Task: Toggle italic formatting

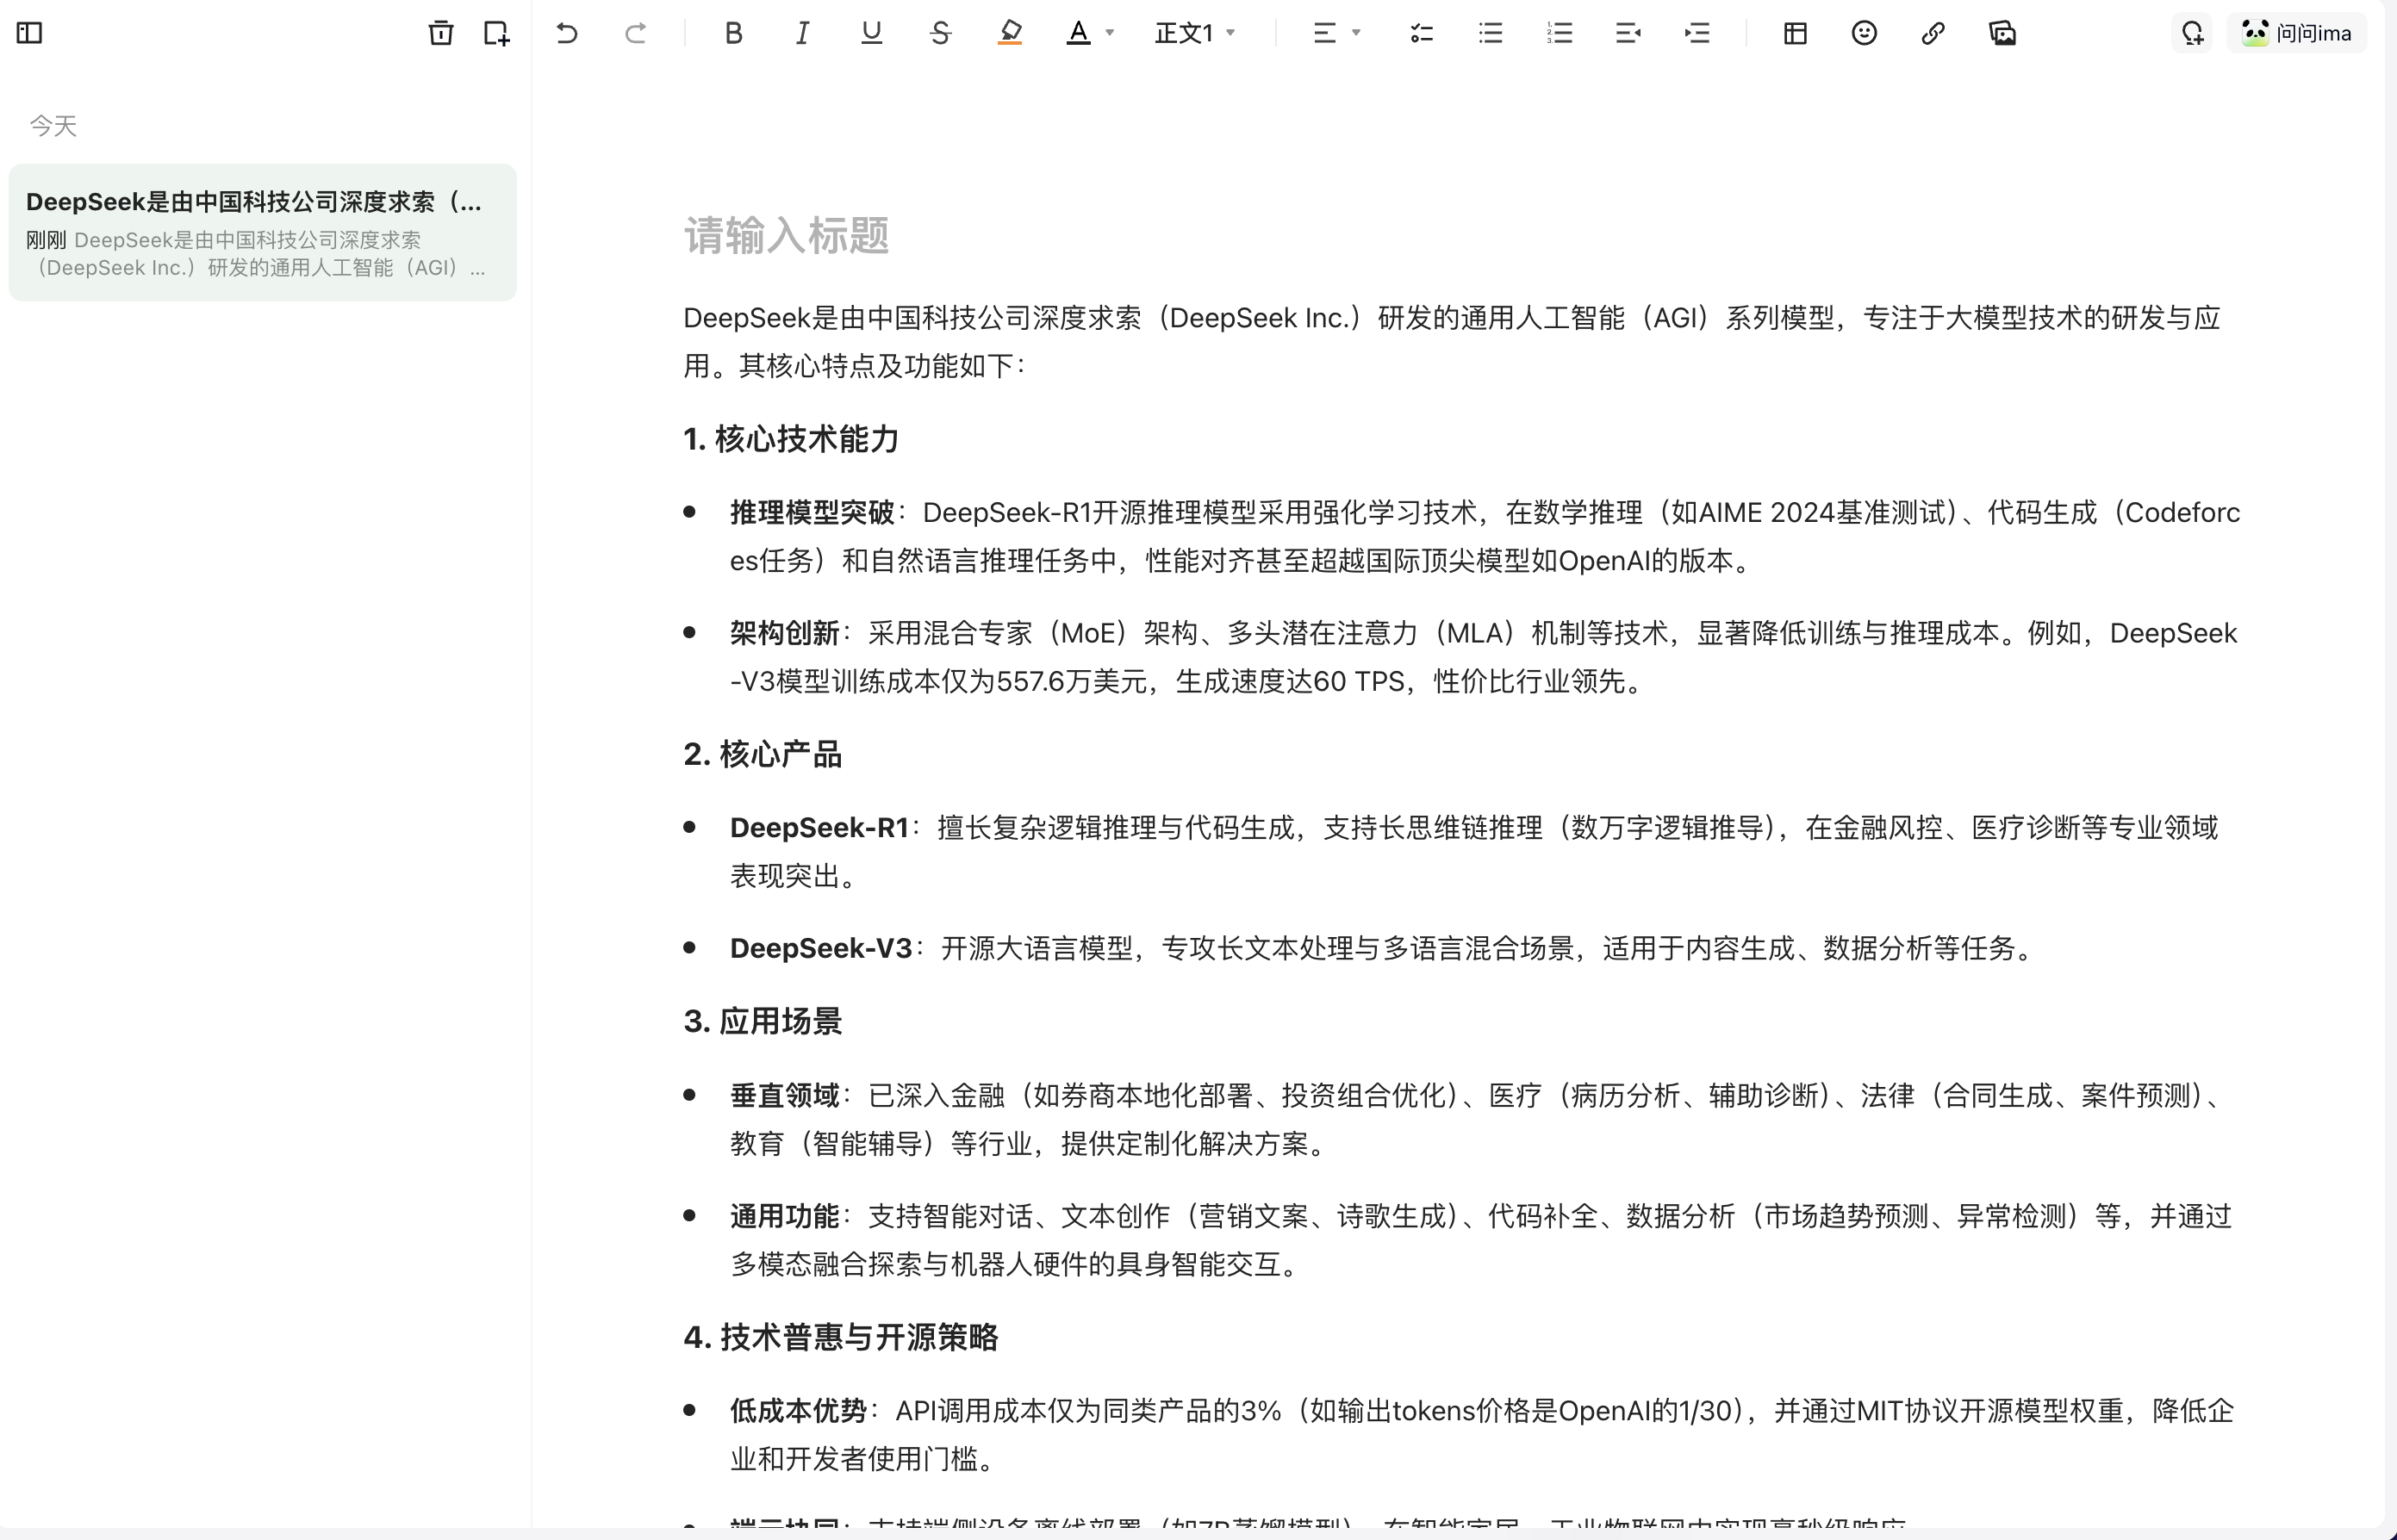Action: pos(802,33)
